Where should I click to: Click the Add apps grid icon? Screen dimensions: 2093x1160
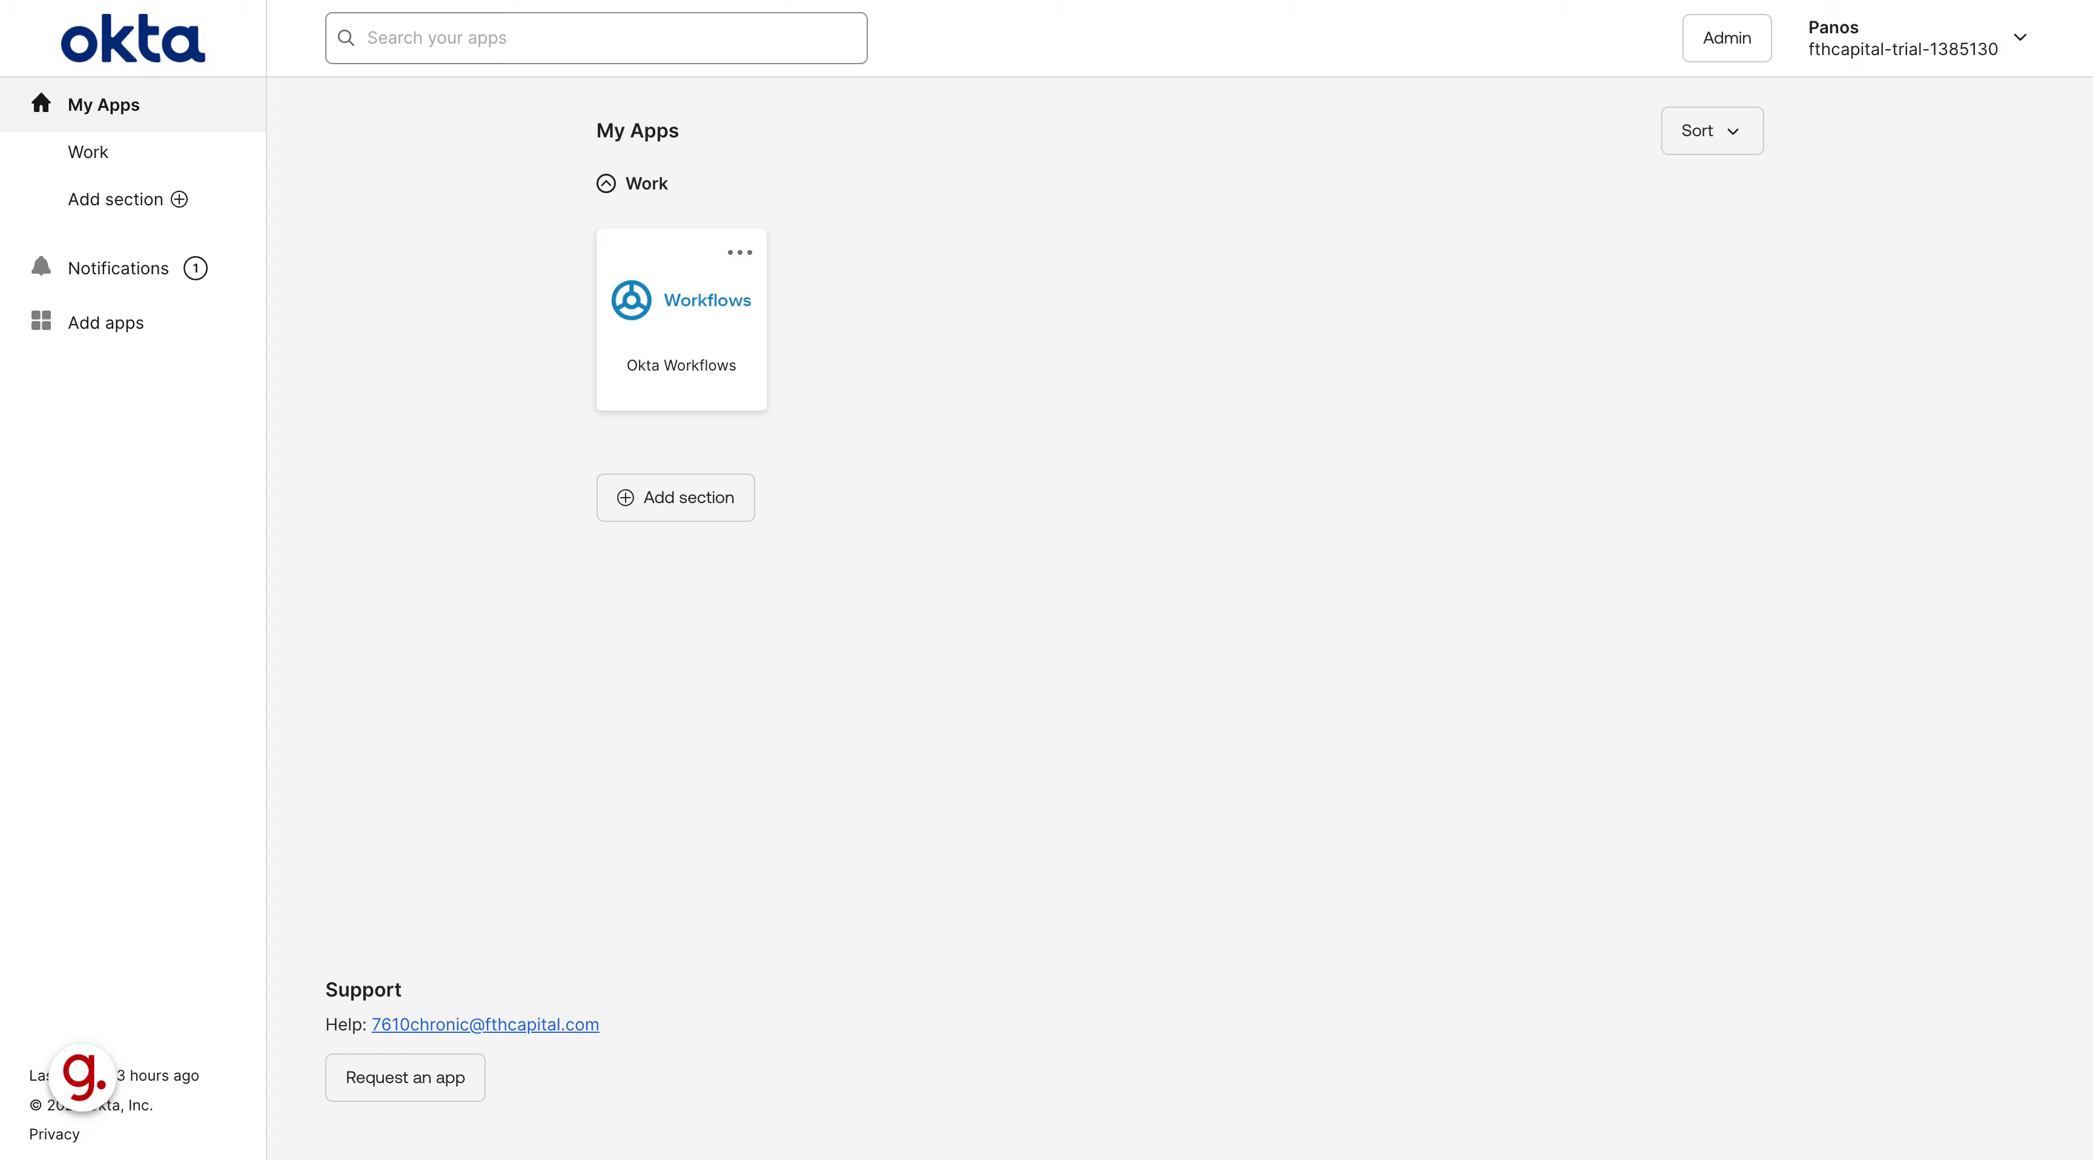coord(41,321)
